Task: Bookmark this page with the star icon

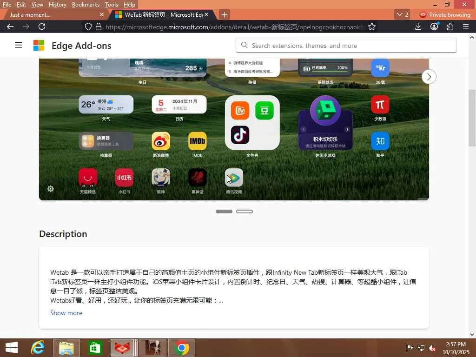Action: tap(372, 26)
